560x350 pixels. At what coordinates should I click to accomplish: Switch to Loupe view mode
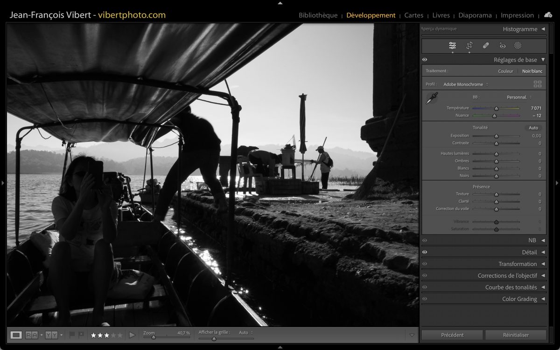click(16, 335)
